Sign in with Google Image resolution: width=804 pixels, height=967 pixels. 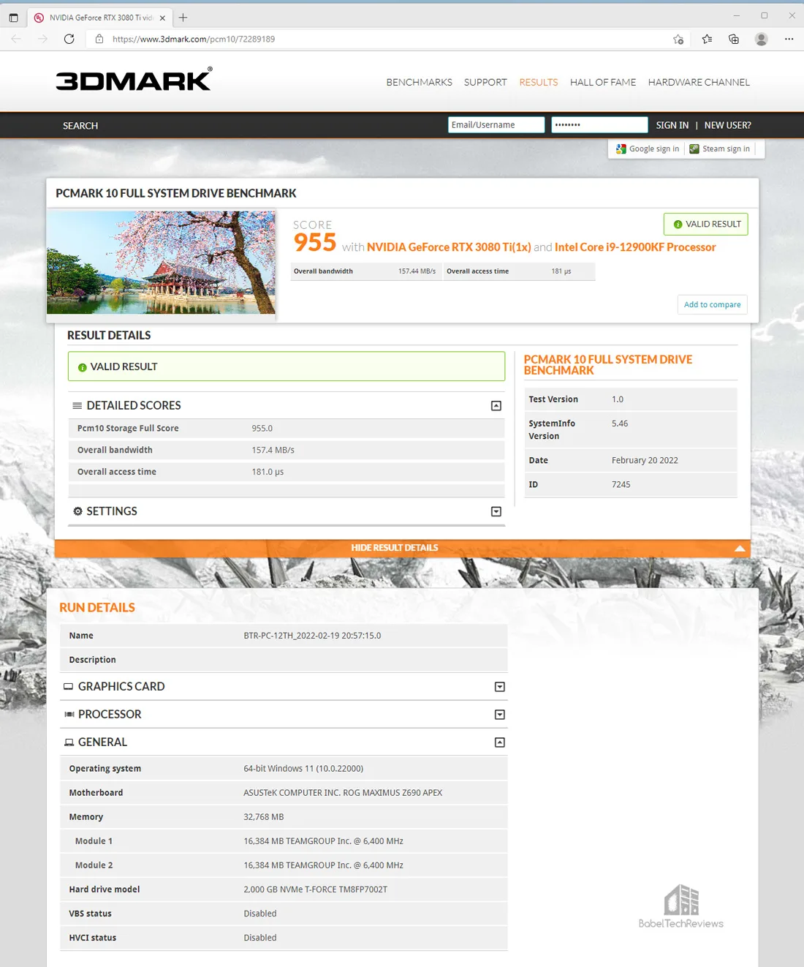point(648,148)
